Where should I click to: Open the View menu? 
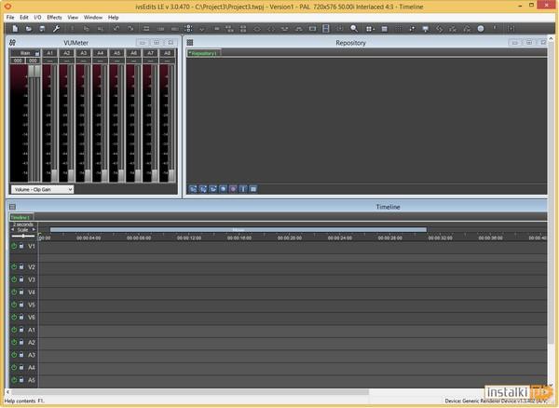pos(73,17)
